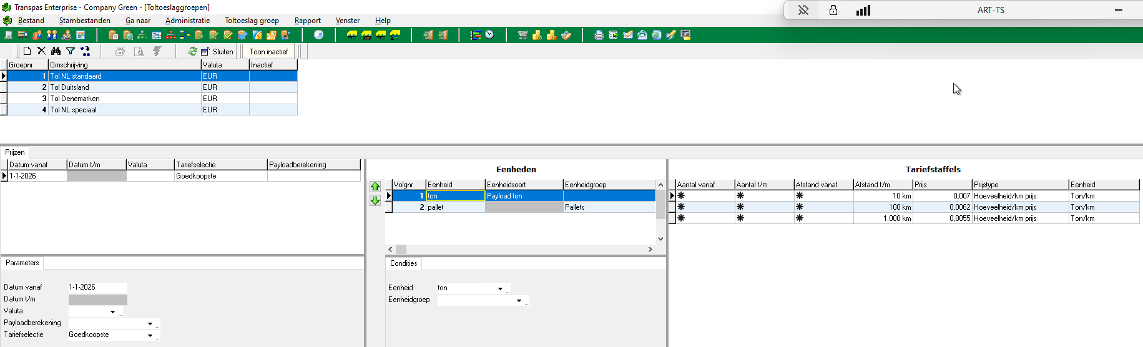
Task: Click the 0,0062 price cell in Tariefstaffels
Action: pyautogui.click(x=943, y=207)
